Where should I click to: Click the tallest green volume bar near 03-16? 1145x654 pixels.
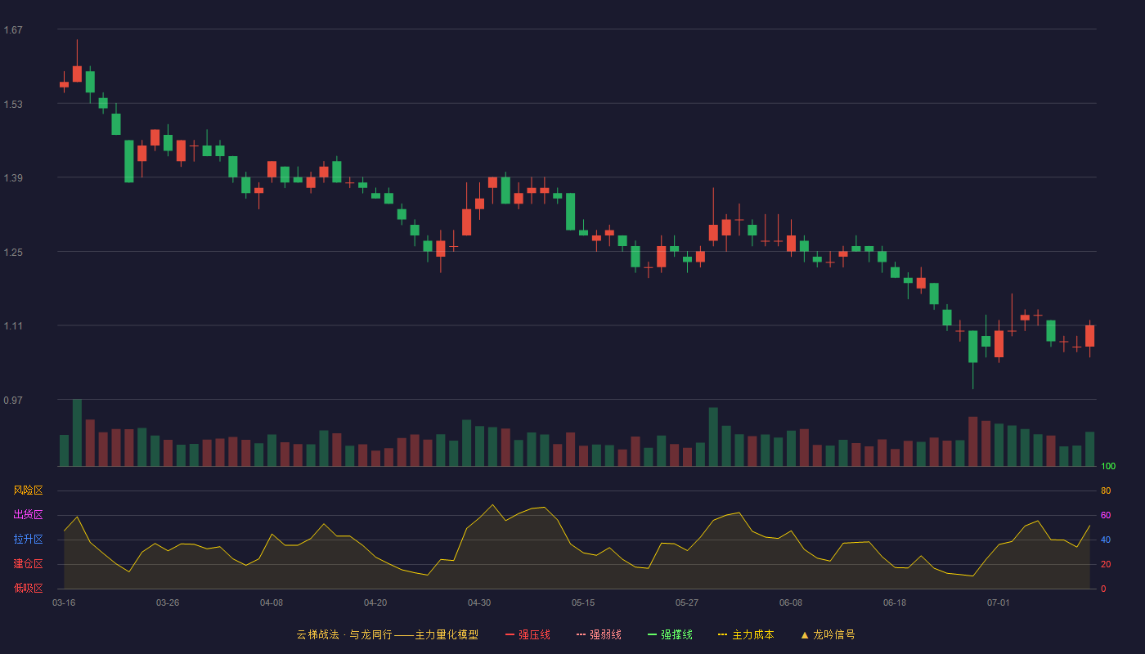coord(77,432)
